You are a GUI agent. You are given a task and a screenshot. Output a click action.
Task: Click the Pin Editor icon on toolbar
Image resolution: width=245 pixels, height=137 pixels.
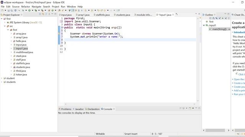118,10
